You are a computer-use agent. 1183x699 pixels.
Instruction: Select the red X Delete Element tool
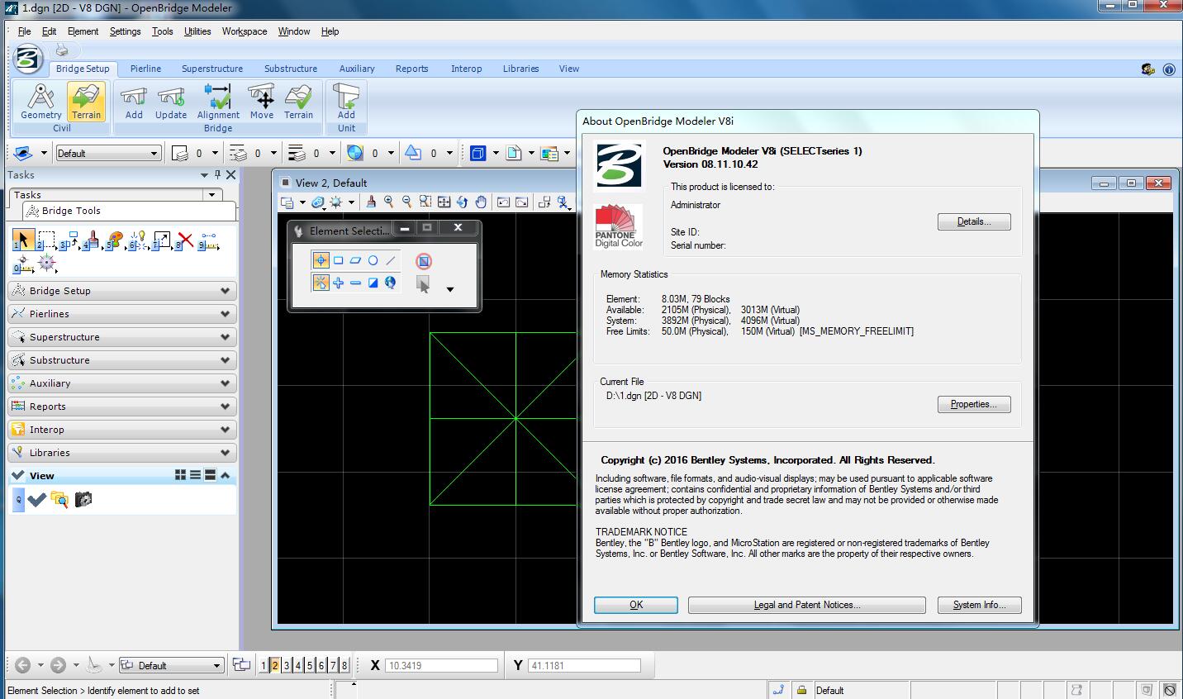(x=185, y=240)
